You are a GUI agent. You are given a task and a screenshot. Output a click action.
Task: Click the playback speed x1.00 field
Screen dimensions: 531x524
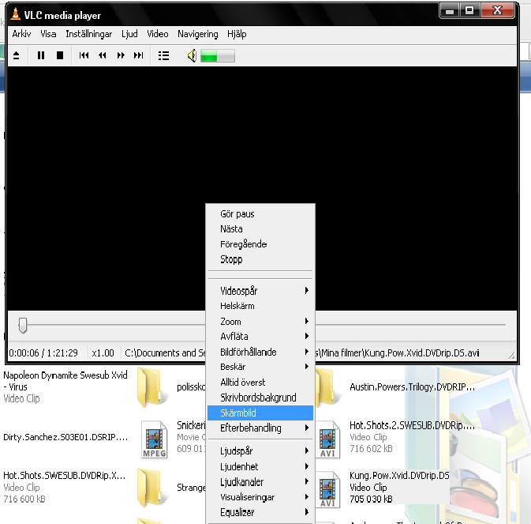coord(103,353)
